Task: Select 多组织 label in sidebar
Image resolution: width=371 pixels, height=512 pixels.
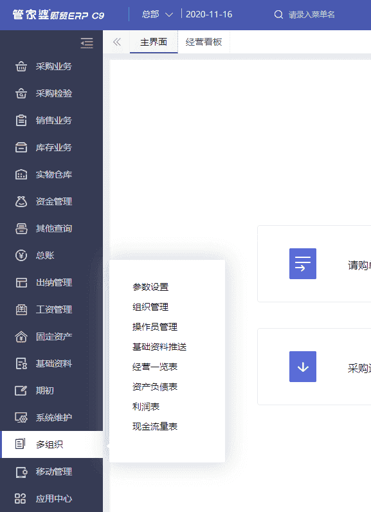Action: point(50,444)
